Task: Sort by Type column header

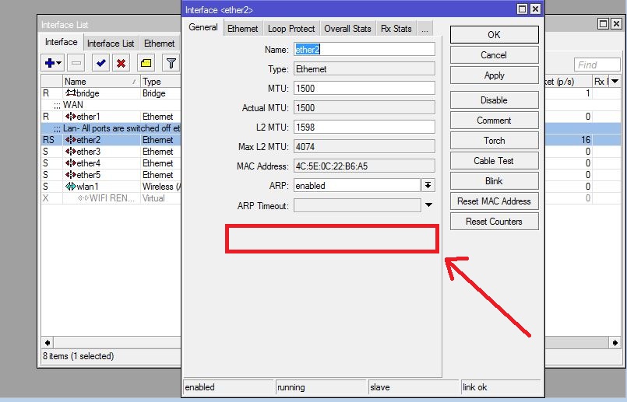Action: pyautogui.click(x=160, y=82)
